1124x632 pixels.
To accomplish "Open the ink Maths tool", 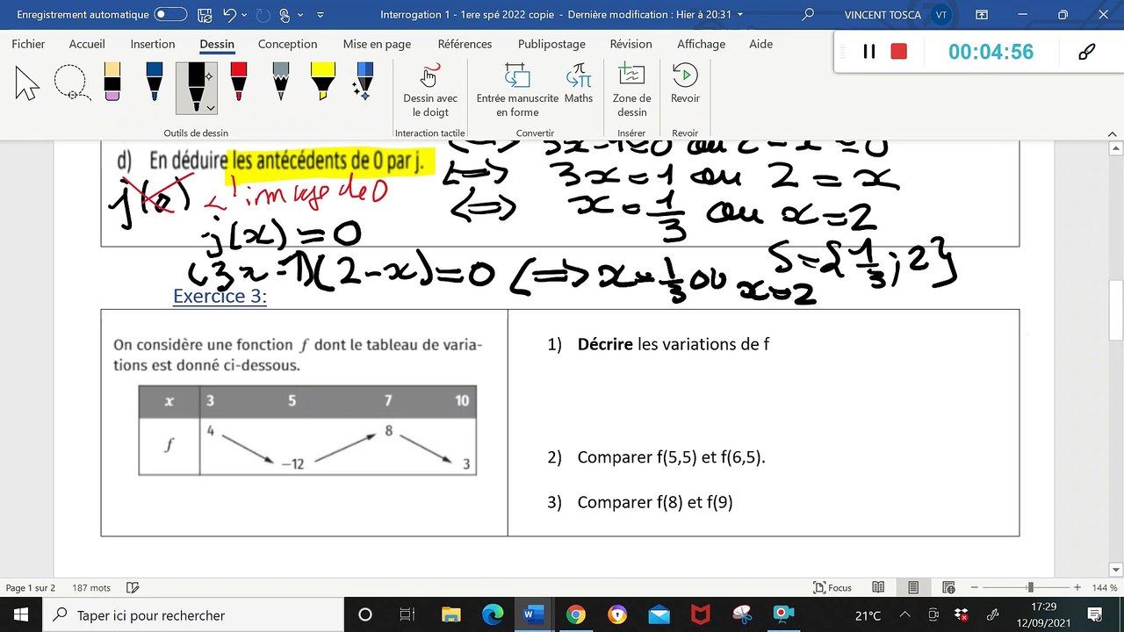I will coord(579,84).
